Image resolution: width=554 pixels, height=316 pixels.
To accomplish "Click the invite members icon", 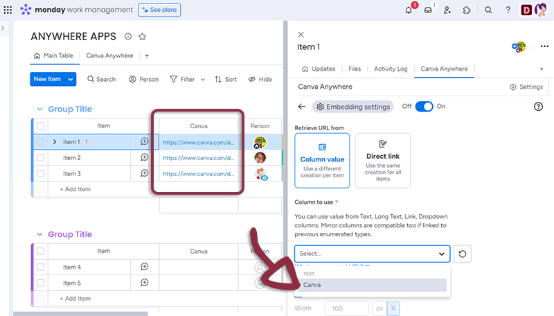I will [x=448, y=10].
